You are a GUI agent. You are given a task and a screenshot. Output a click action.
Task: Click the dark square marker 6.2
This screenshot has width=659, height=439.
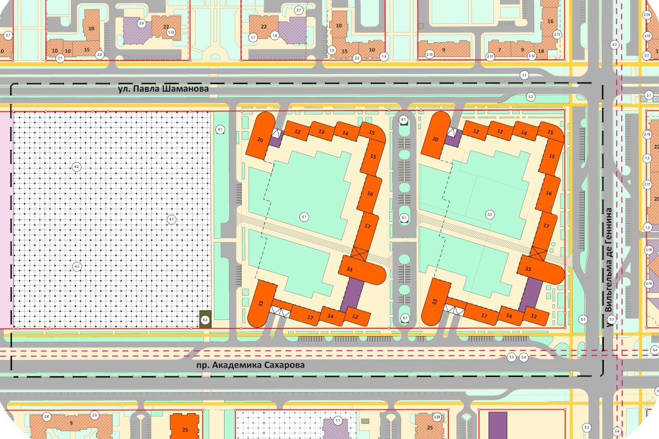pos(205,319)
